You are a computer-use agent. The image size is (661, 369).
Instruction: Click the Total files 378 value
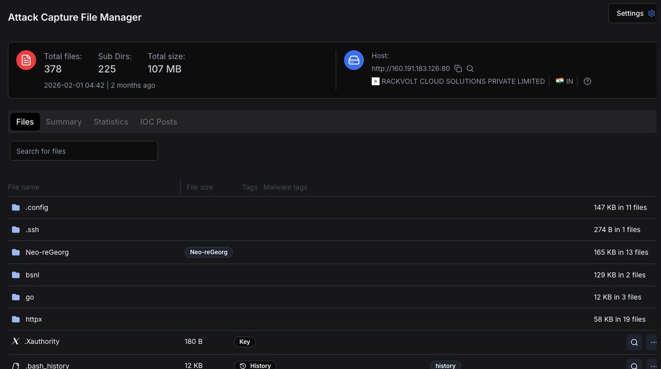point(53,69)
